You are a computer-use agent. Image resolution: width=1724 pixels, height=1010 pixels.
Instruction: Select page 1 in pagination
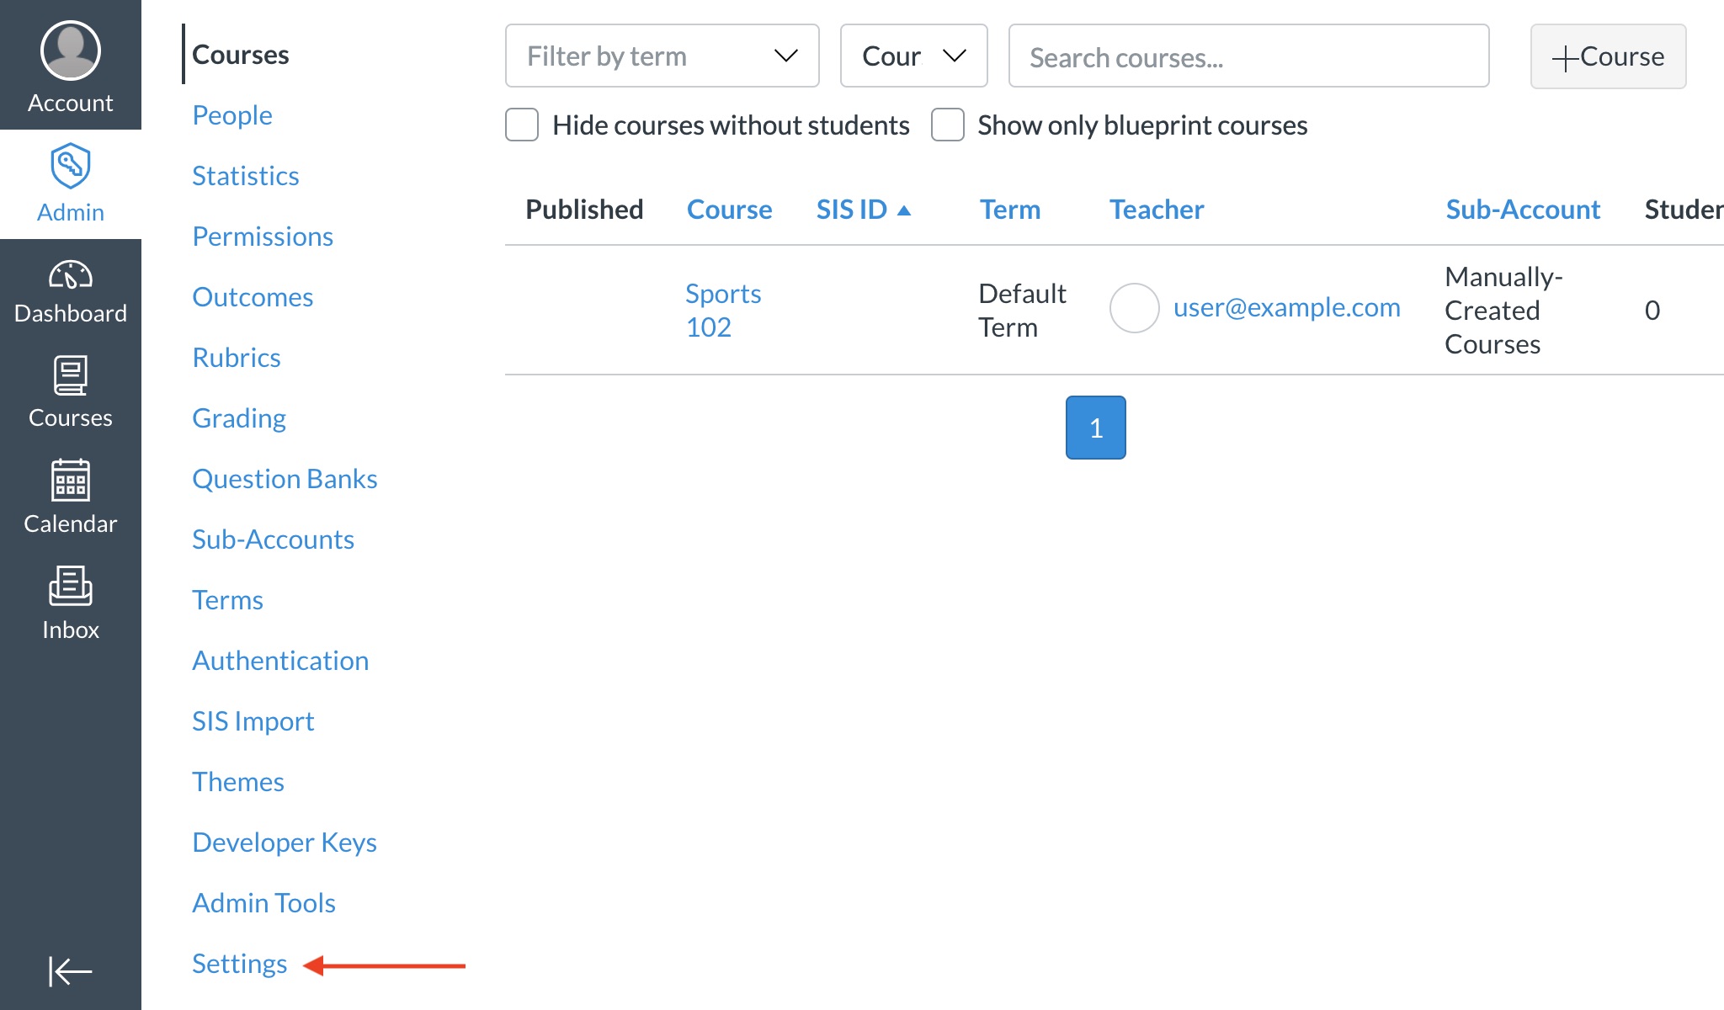point(1095,428)
